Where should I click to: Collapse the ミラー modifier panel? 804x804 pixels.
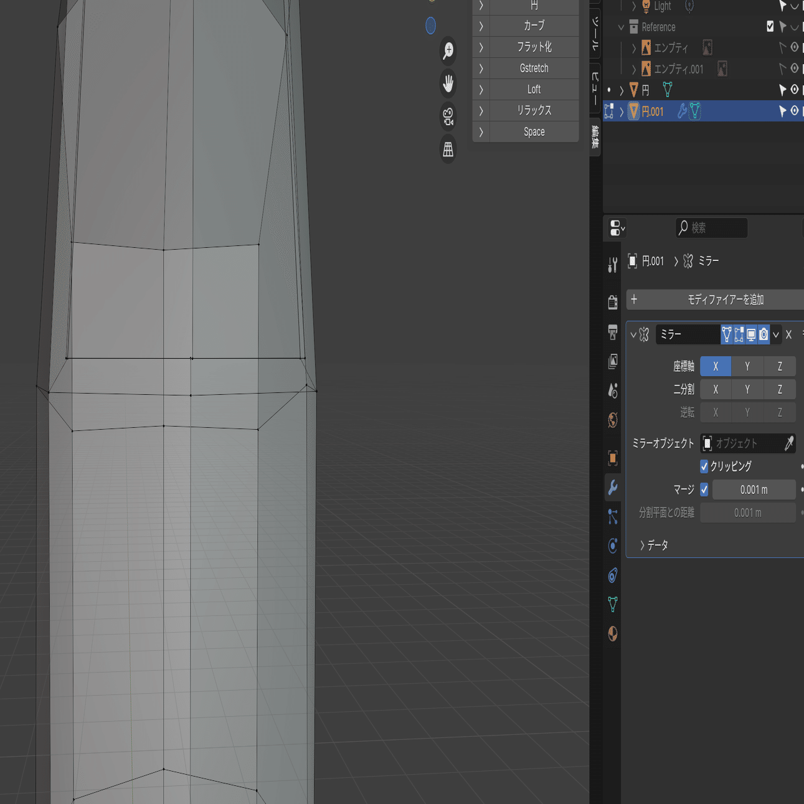click(x=633, y=335)
